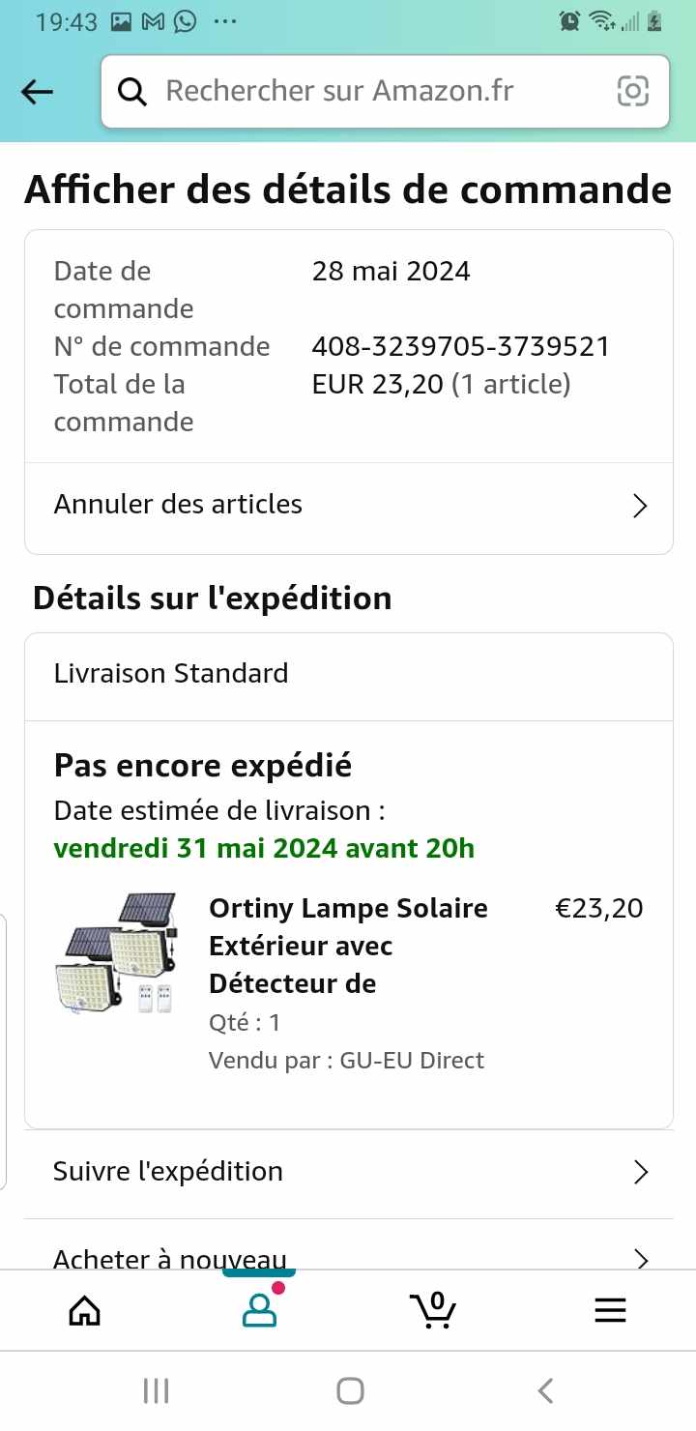The image size is (696, 1431).
Task: Open the account profile tab
Action: pos(259,1310)
